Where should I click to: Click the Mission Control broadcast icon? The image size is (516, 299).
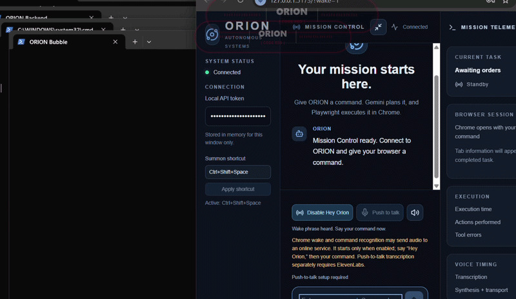pos(297,27)
